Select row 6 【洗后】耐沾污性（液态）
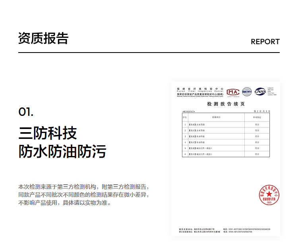Viewport: 298px width, 250px height. click(x=226, y=154)
